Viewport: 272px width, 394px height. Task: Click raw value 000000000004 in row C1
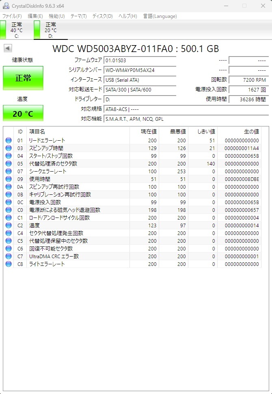(x=242, y=218)
